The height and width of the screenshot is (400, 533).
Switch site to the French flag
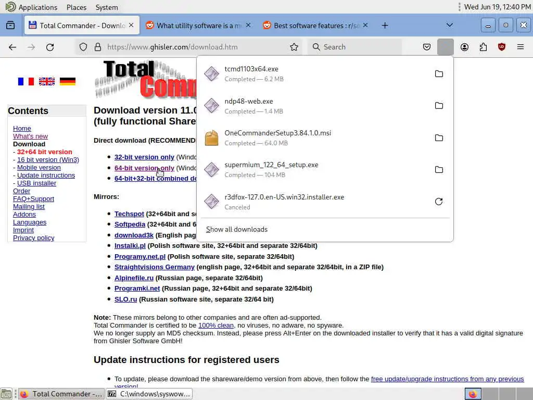click(26, 81)
